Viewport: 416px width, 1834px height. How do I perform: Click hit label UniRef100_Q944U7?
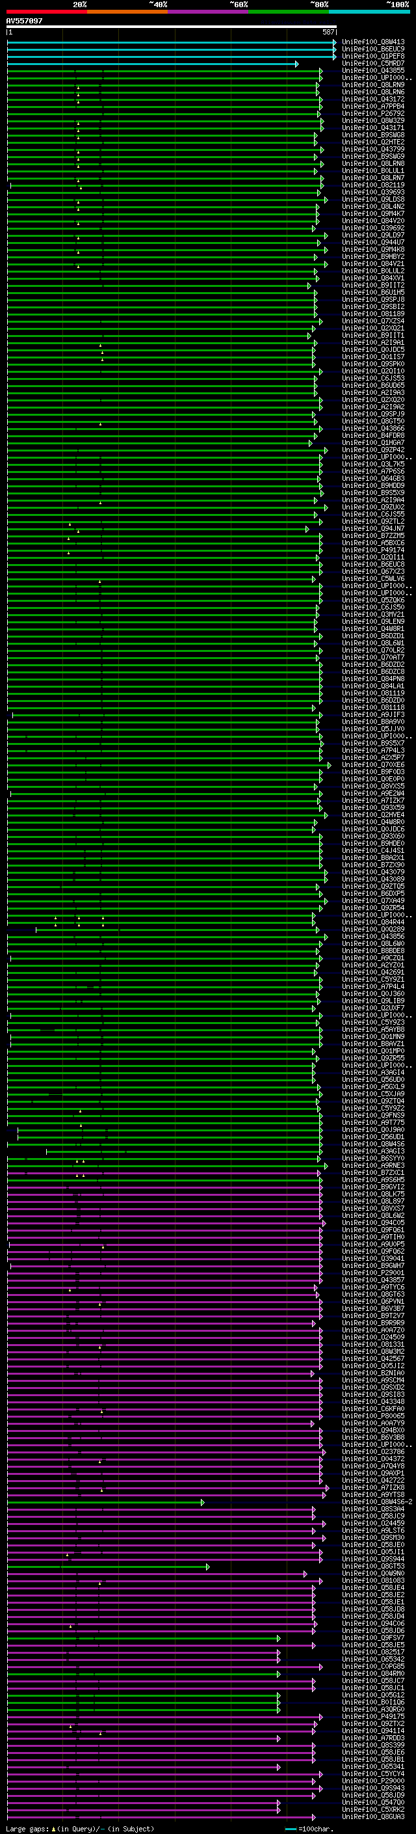click(373, 242)
